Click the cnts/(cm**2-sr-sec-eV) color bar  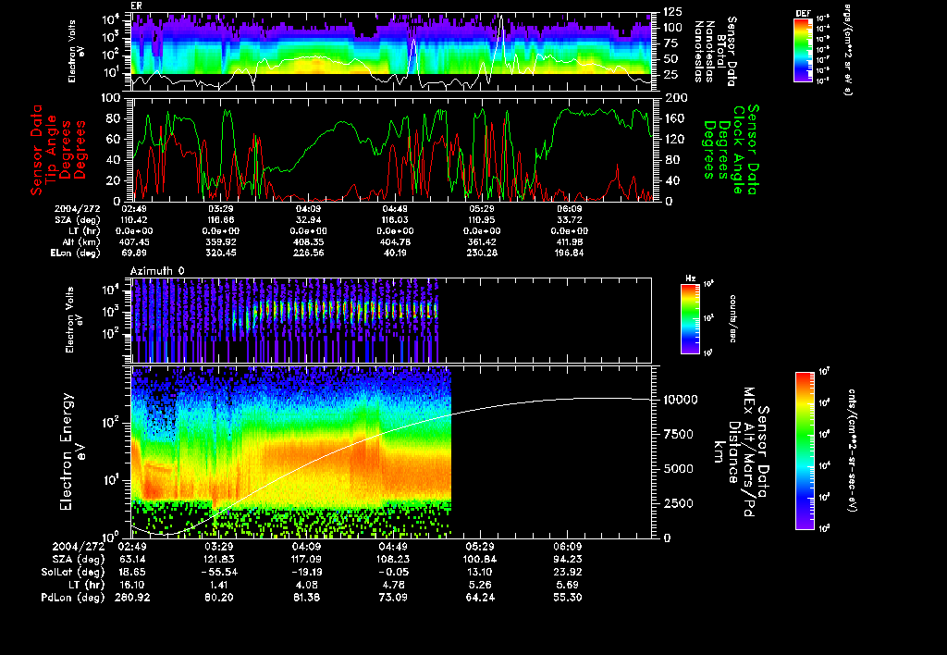(x=805, y=451)
